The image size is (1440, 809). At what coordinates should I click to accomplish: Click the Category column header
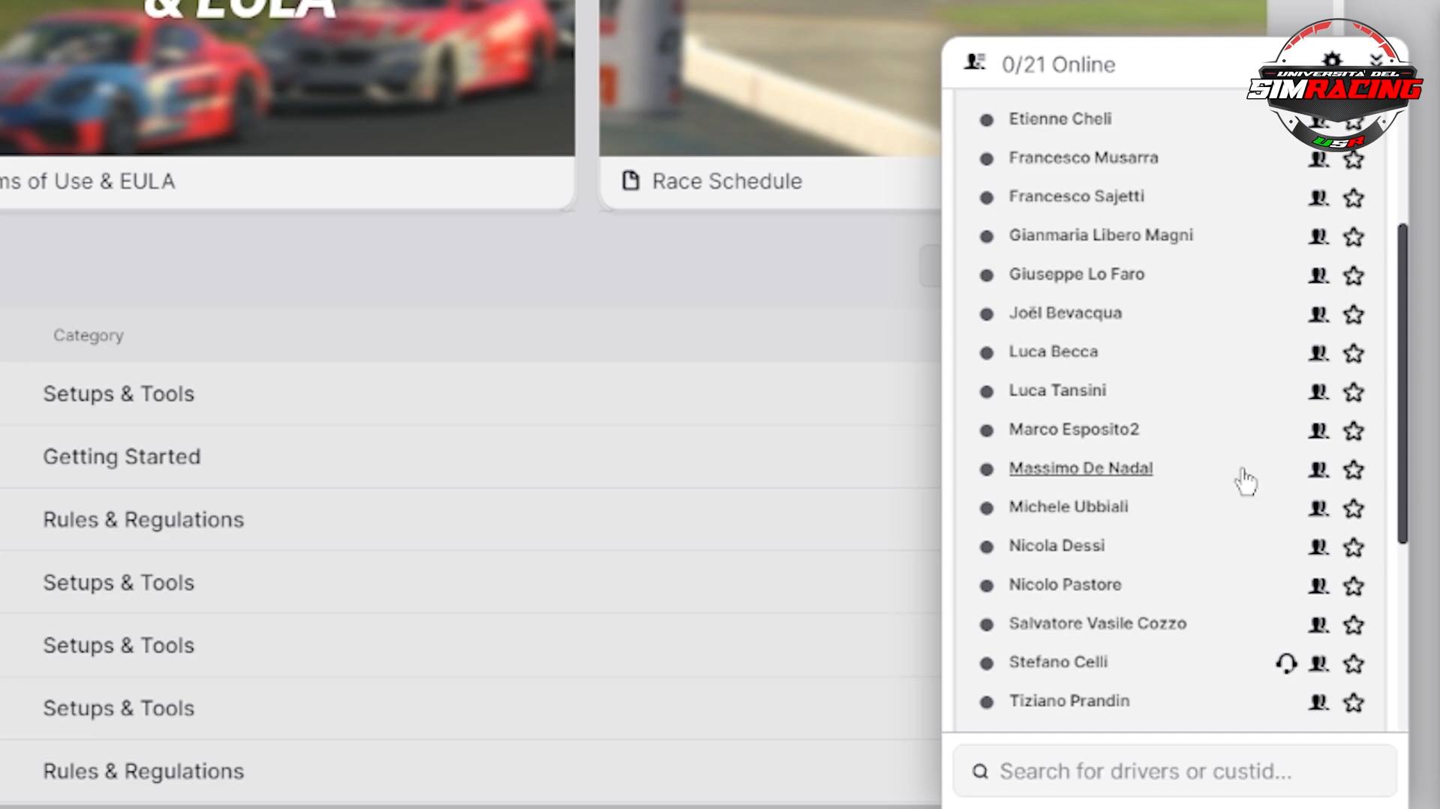[x=89, y=335]
